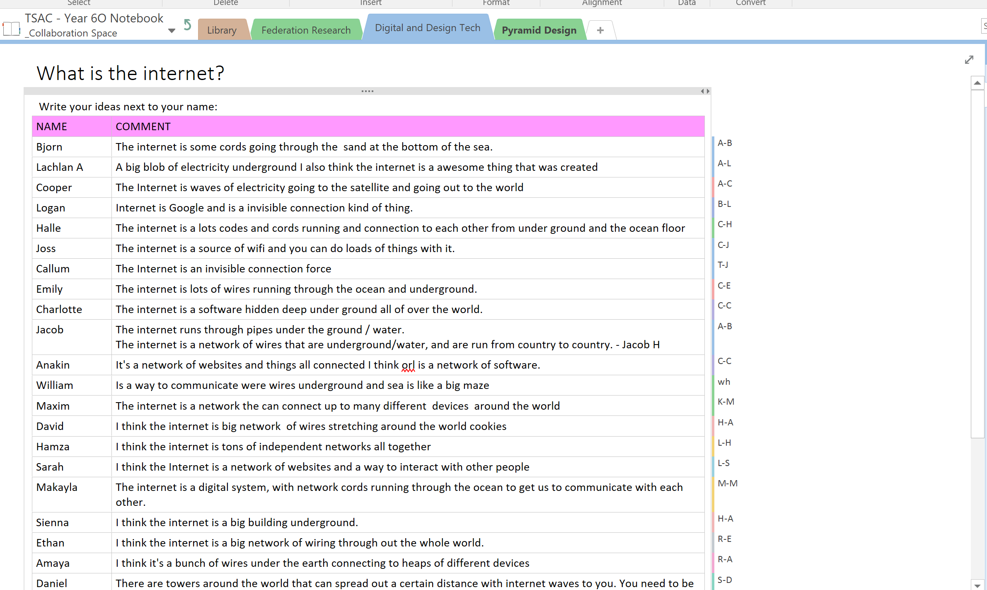
Task: Open the Pyramid Design tab
Action: pos(539,30)
